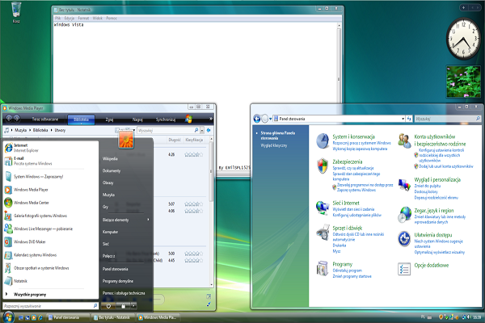485x323 pixels.
Task: Open the shutdown options arrow in Start menu
Action: click(x=133, y=306)
